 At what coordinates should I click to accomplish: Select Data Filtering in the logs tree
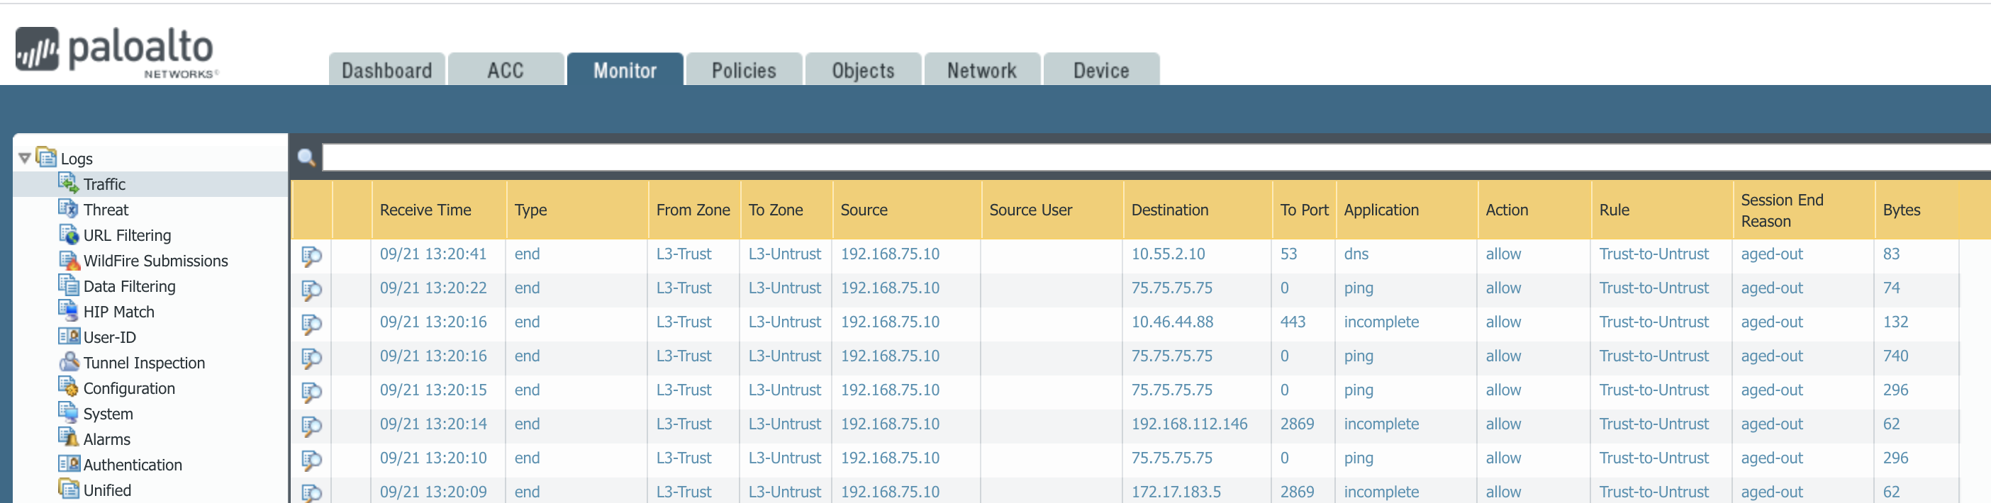129,287
